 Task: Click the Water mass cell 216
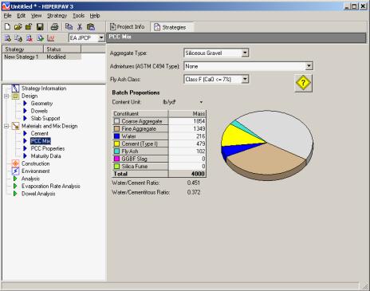point(187,136)
